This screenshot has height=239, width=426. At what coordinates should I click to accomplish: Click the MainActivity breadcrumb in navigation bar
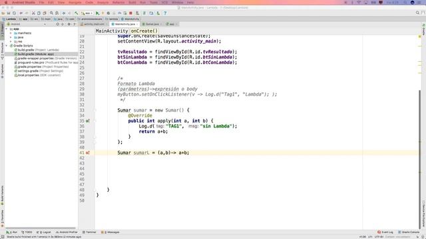coord(130,19)
